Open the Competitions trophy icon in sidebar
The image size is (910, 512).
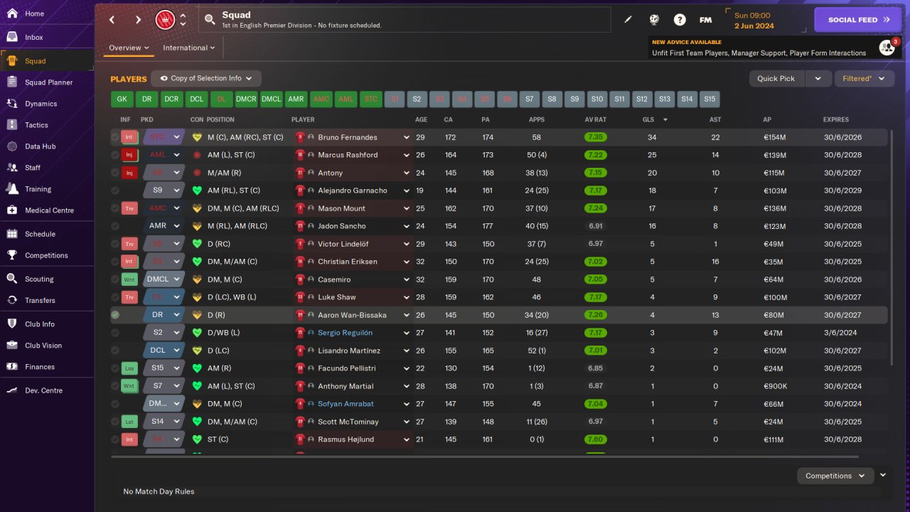(12, 255)
